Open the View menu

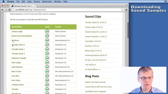pyautogui.click(x=29, y=2)
